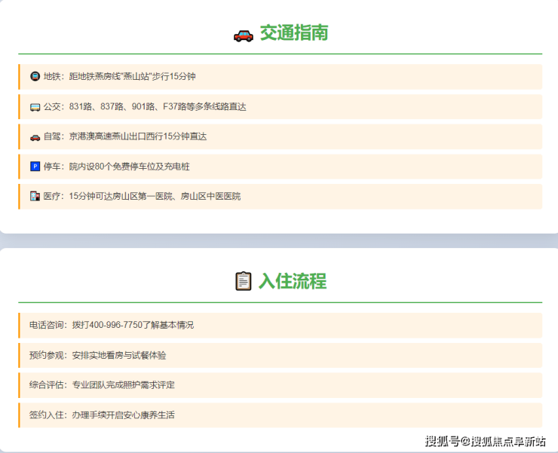Click the small car icon beside 自驾
This screenshot has height=453, width=558.
pos(35,137)
